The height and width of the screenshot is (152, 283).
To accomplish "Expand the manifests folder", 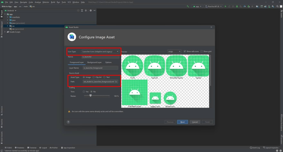I will 8,17.
